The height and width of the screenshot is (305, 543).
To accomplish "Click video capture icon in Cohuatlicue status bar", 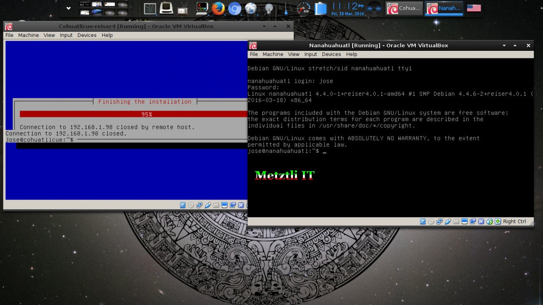I will [x=232, y=205].
